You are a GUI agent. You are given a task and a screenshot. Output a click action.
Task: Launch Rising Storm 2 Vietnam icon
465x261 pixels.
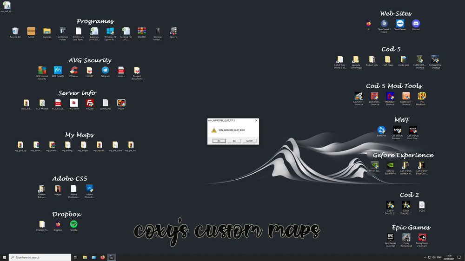click(422, 240)
